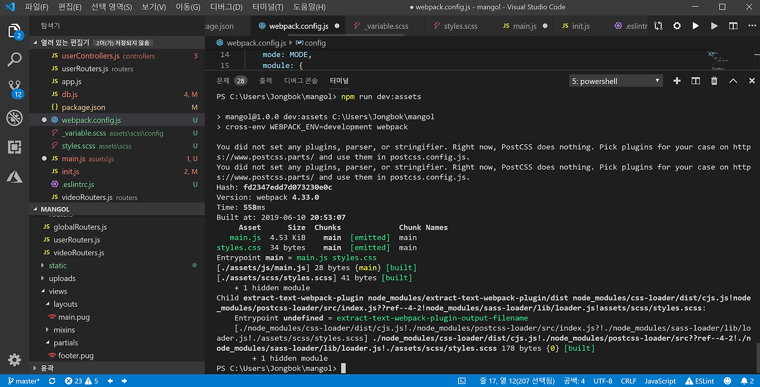
Task: Collapse the 열려 있는 편집기 section
Action: click(x=117, y=43)
